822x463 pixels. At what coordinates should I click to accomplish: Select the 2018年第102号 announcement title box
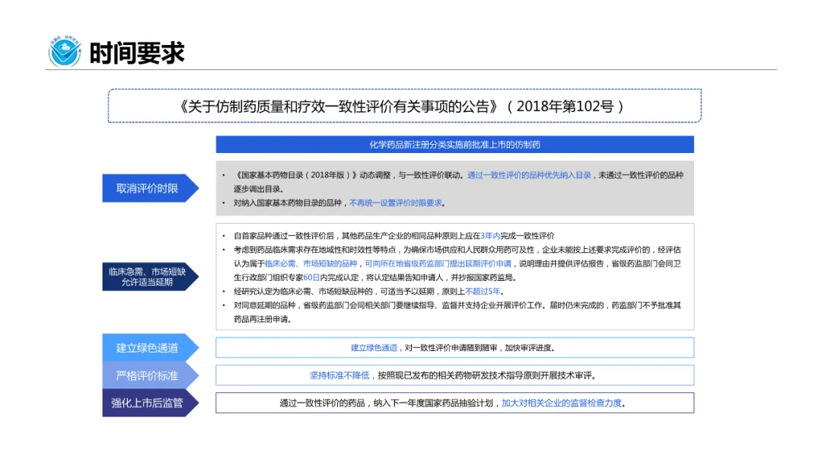[x=405, y=106]
